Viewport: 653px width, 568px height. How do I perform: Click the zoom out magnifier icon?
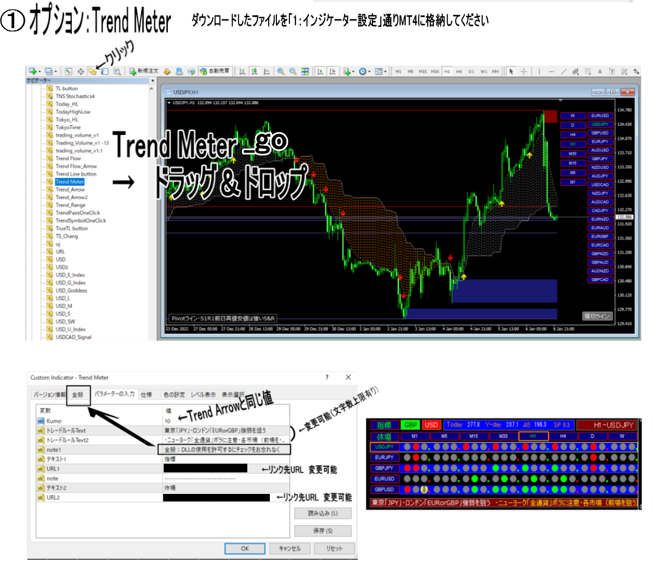pyautogui.click(x=292, y=71)
